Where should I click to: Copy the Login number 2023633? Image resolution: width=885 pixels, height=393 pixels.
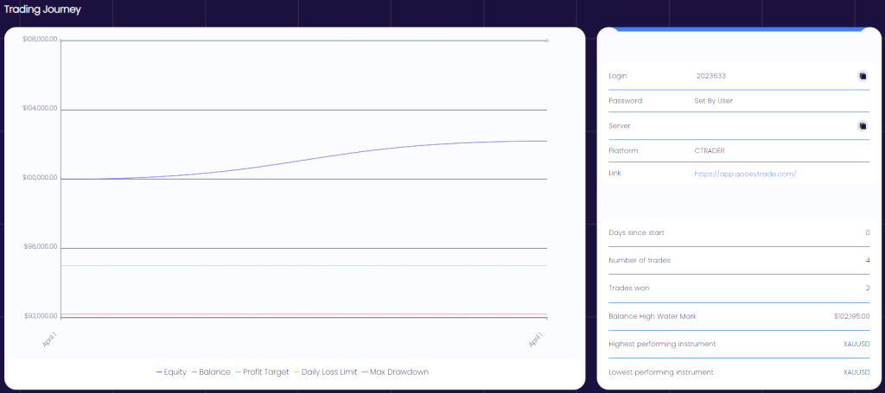tap(863, 75)
